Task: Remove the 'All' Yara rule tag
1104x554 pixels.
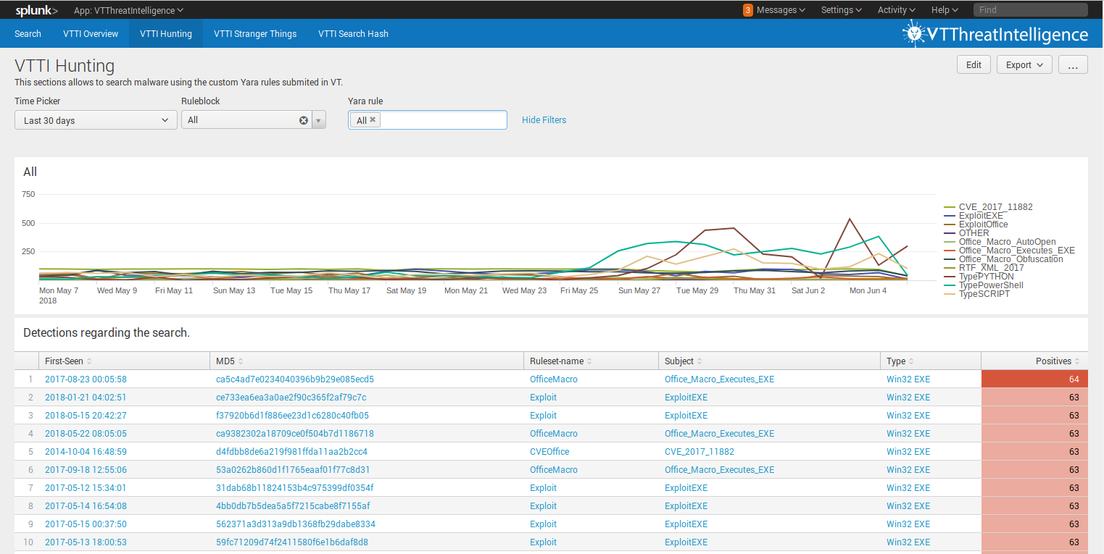Action: click(x=373, y=120)
